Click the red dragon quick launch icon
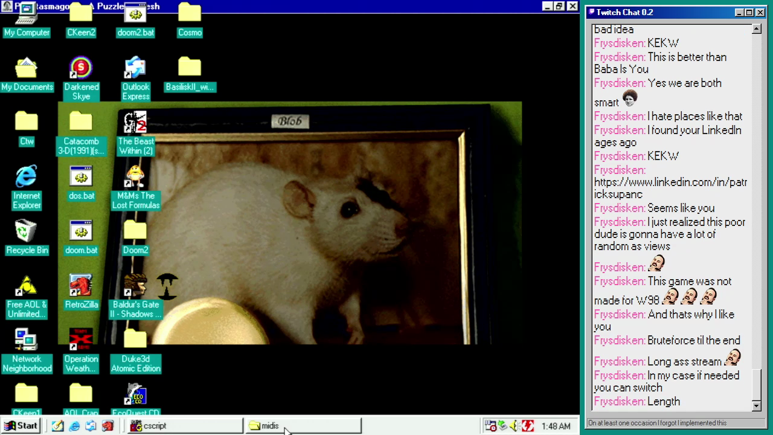773x435 pixels. pyautogui.click(x=107, y=426)
